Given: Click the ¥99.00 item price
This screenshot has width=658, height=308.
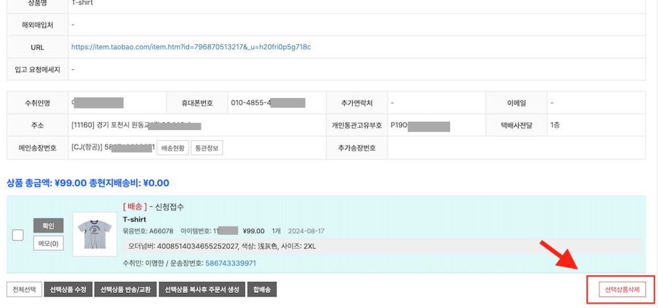Looking at the screenshot, I should coord(254,231).
